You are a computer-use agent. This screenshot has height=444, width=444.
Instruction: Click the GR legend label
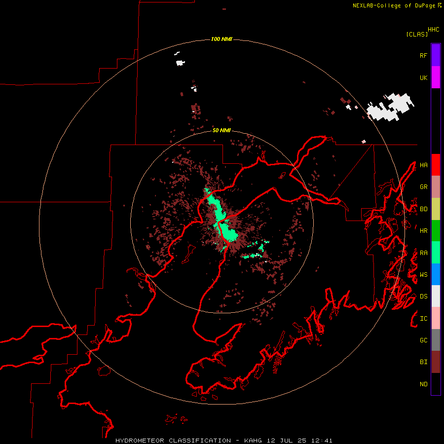(x=423, y=187)
